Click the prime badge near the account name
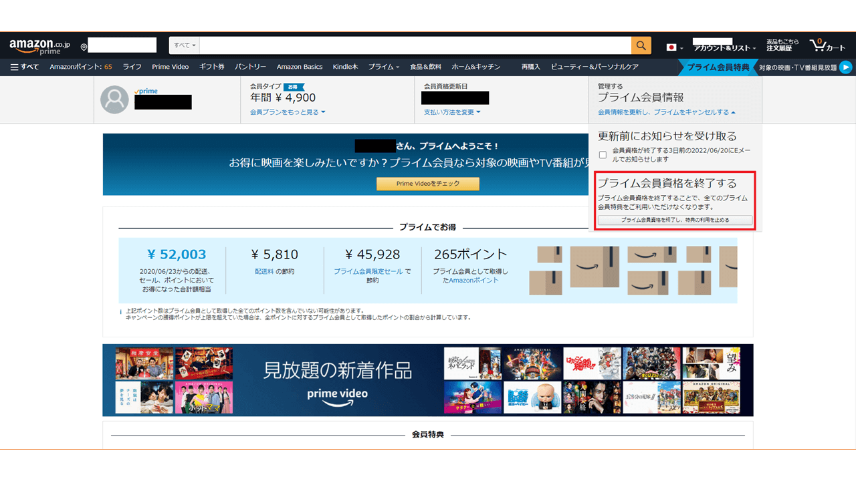The width and height of the screenshot is (856, 481). [x=146, y=91]
